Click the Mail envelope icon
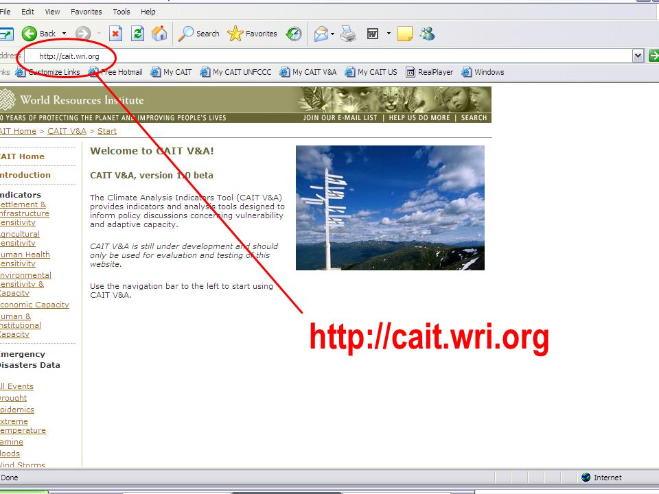Image resolution: width=659 pixels, height=494 pixels. (x=321, y=34)
